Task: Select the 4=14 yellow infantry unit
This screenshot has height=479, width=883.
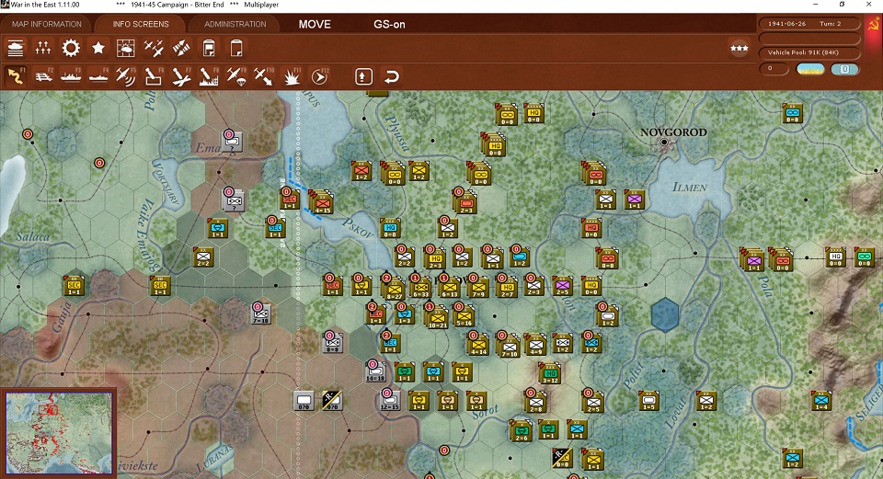Action: pyautogui.click(x=478, y=345)
